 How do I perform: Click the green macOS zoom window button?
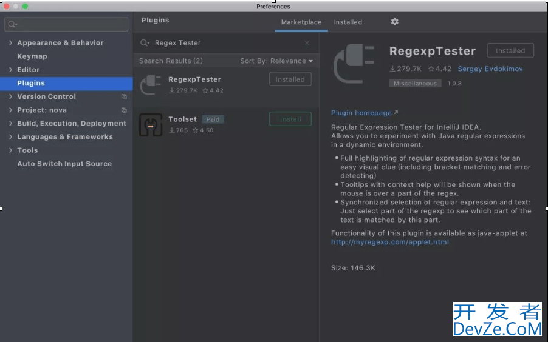(25, 6)
